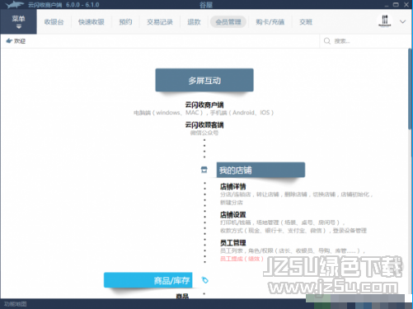Open 店铺设置 link
Image resolution: width=413 pixels, height=309 pixels.
(232, 215)
